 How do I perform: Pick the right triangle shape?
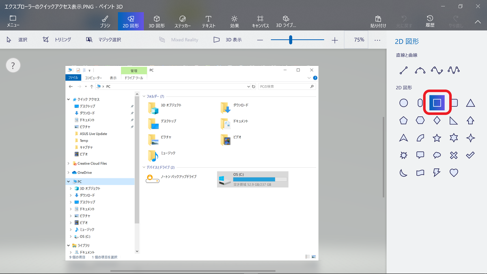[x=454, y=120]
